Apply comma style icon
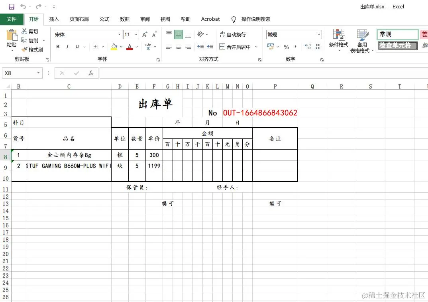 [295, 47]
